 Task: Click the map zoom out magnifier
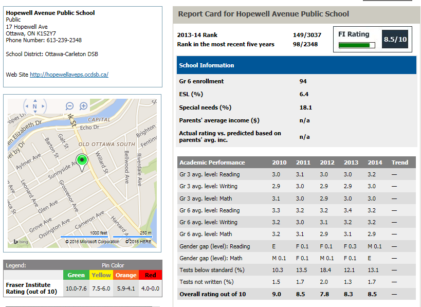click(x=70, y=106)
